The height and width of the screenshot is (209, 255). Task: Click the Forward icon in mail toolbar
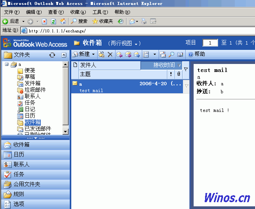(136, 54)
